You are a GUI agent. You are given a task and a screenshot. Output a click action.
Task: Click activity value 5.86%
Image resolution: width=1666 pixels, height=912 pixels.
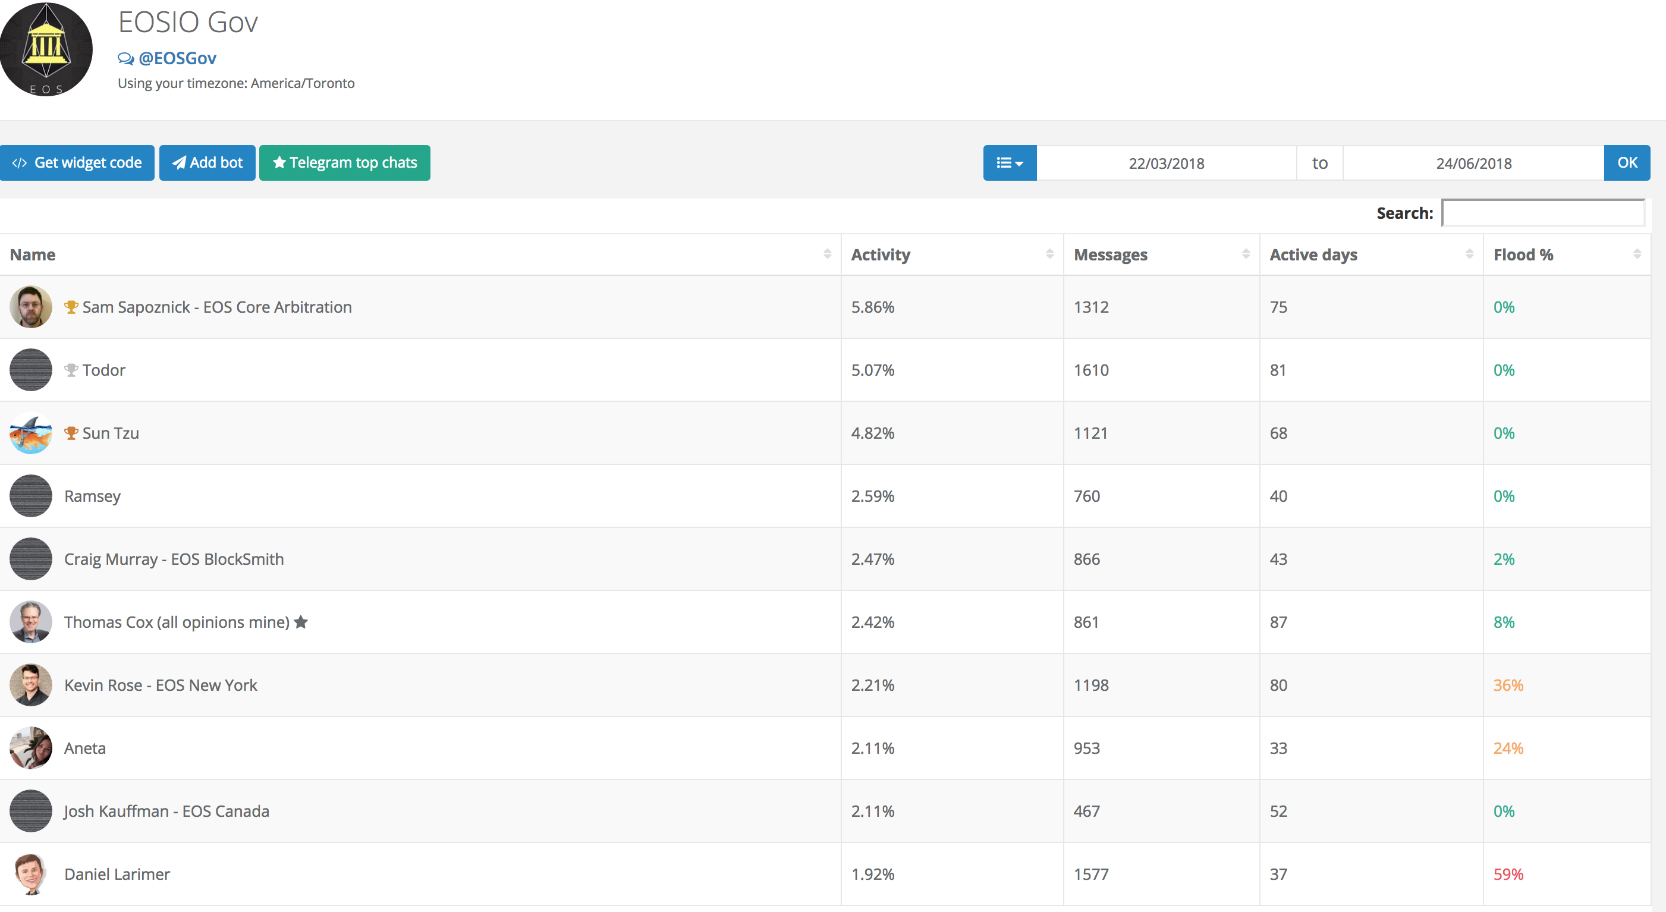(x=872, y=307)
